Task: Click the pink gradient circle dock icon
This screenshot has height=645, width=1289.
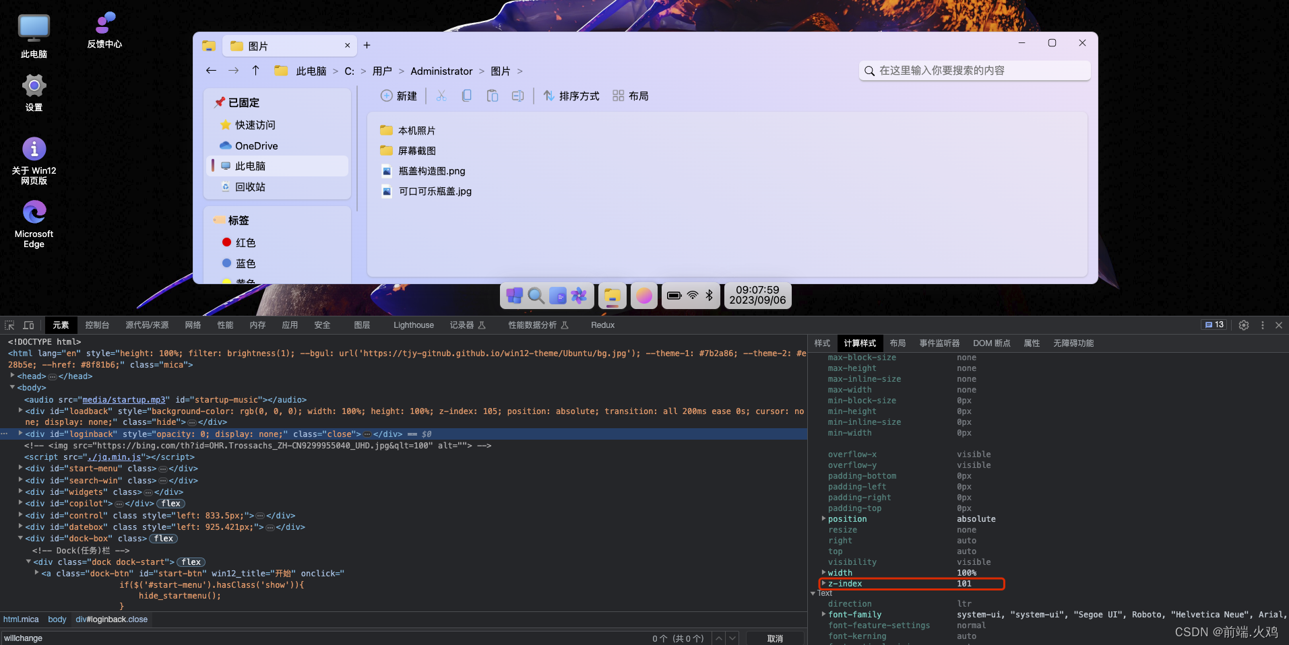Action: (644, 296)
